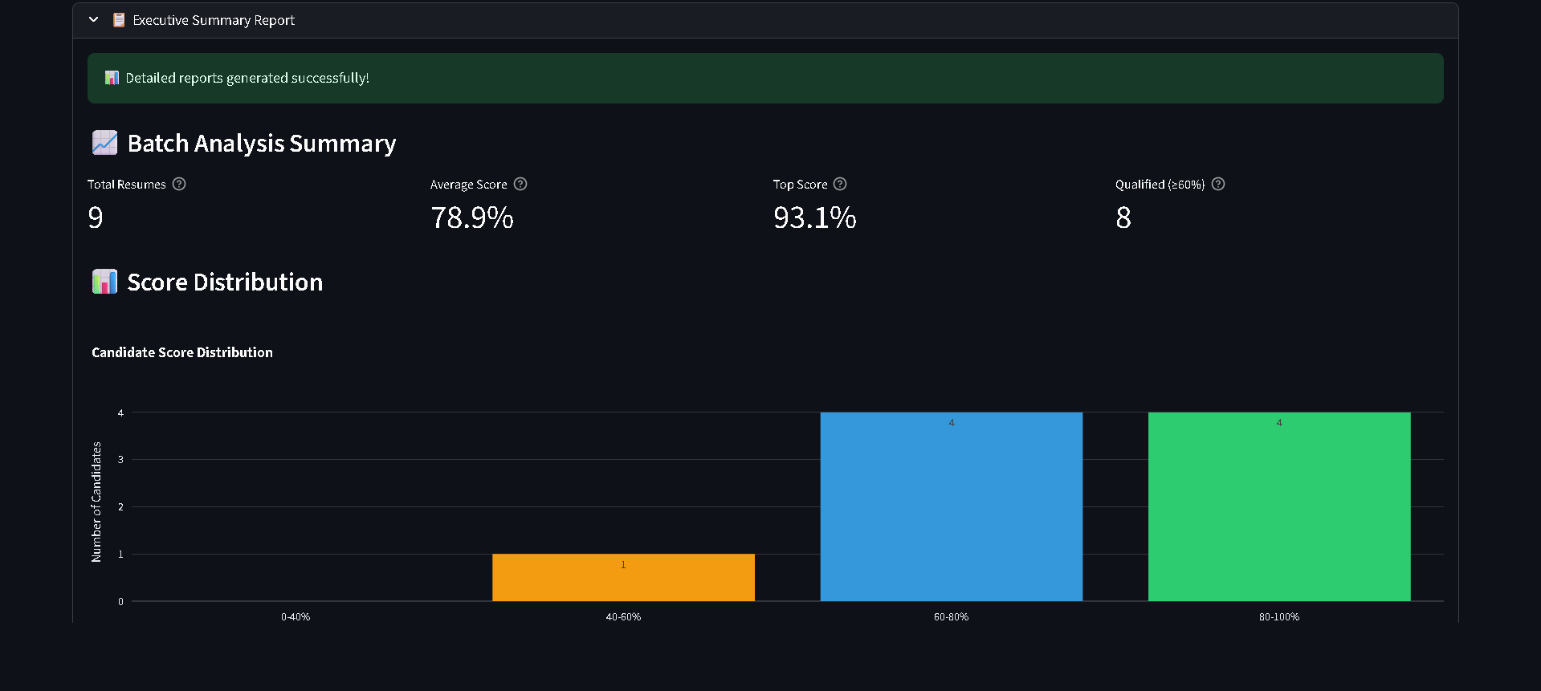Click the green 80-100% bar in chart
This screenshot has width=1541, height=691.
coord(1279,506)
